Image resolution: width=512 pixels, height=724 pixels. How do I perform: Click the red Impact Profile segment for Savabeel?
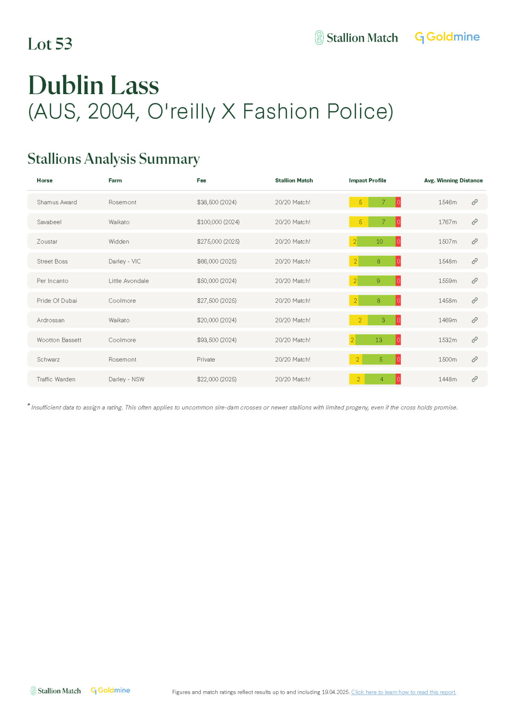click(x=398, y=222)
